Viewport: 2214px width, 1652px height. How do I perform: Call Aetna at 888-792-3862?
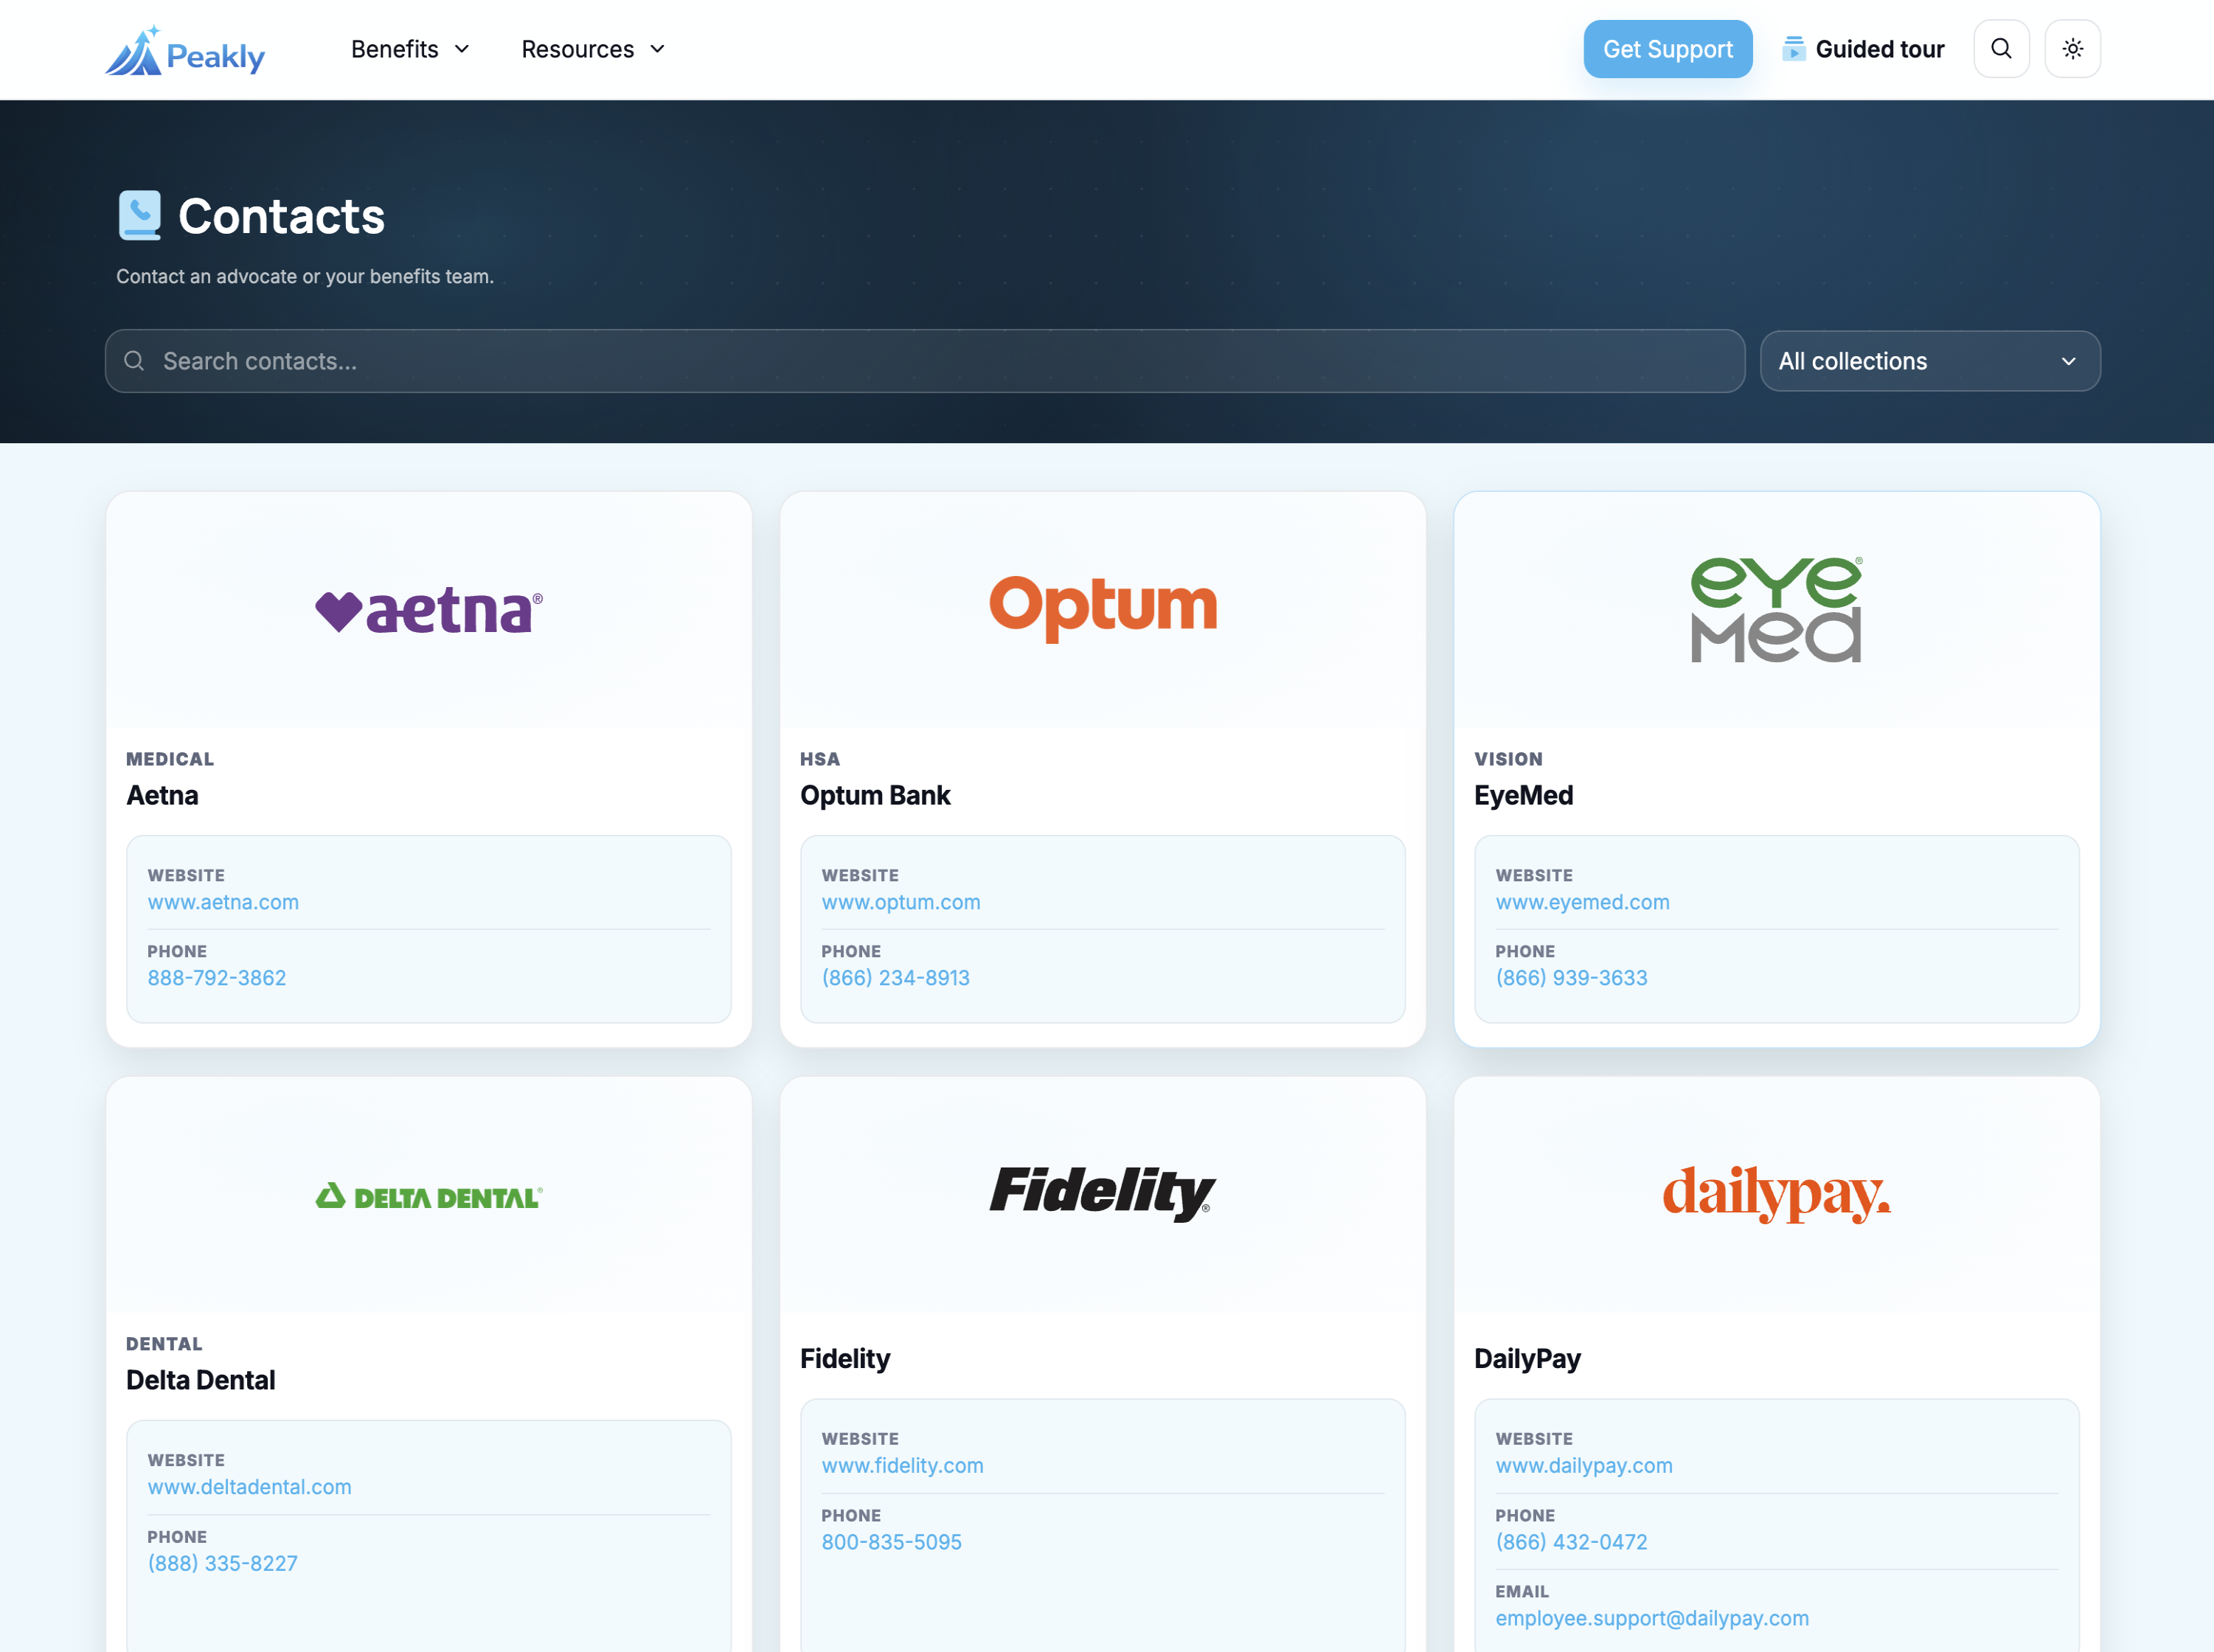(x=217, y=978)
